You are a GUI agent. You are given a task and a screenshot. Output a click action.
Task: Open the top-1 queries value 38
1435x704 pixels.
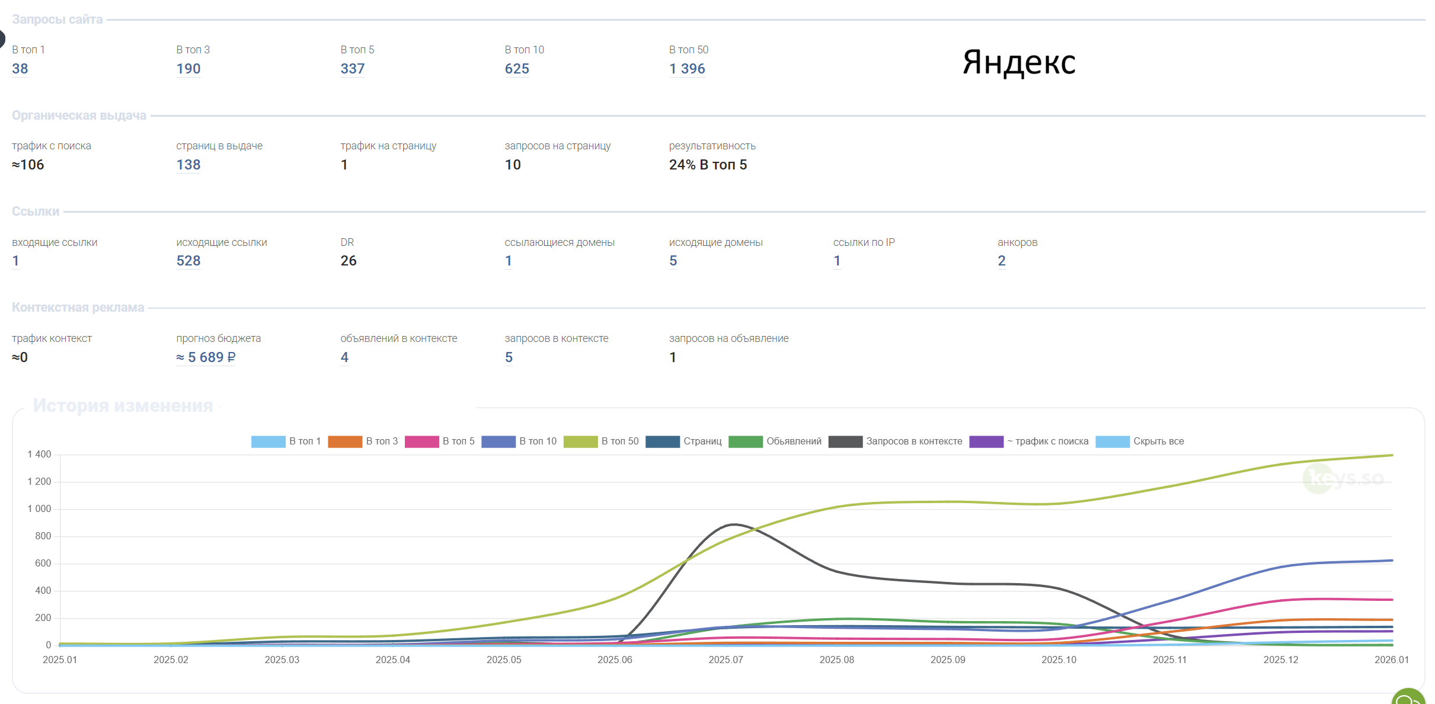tap(20, 69)
